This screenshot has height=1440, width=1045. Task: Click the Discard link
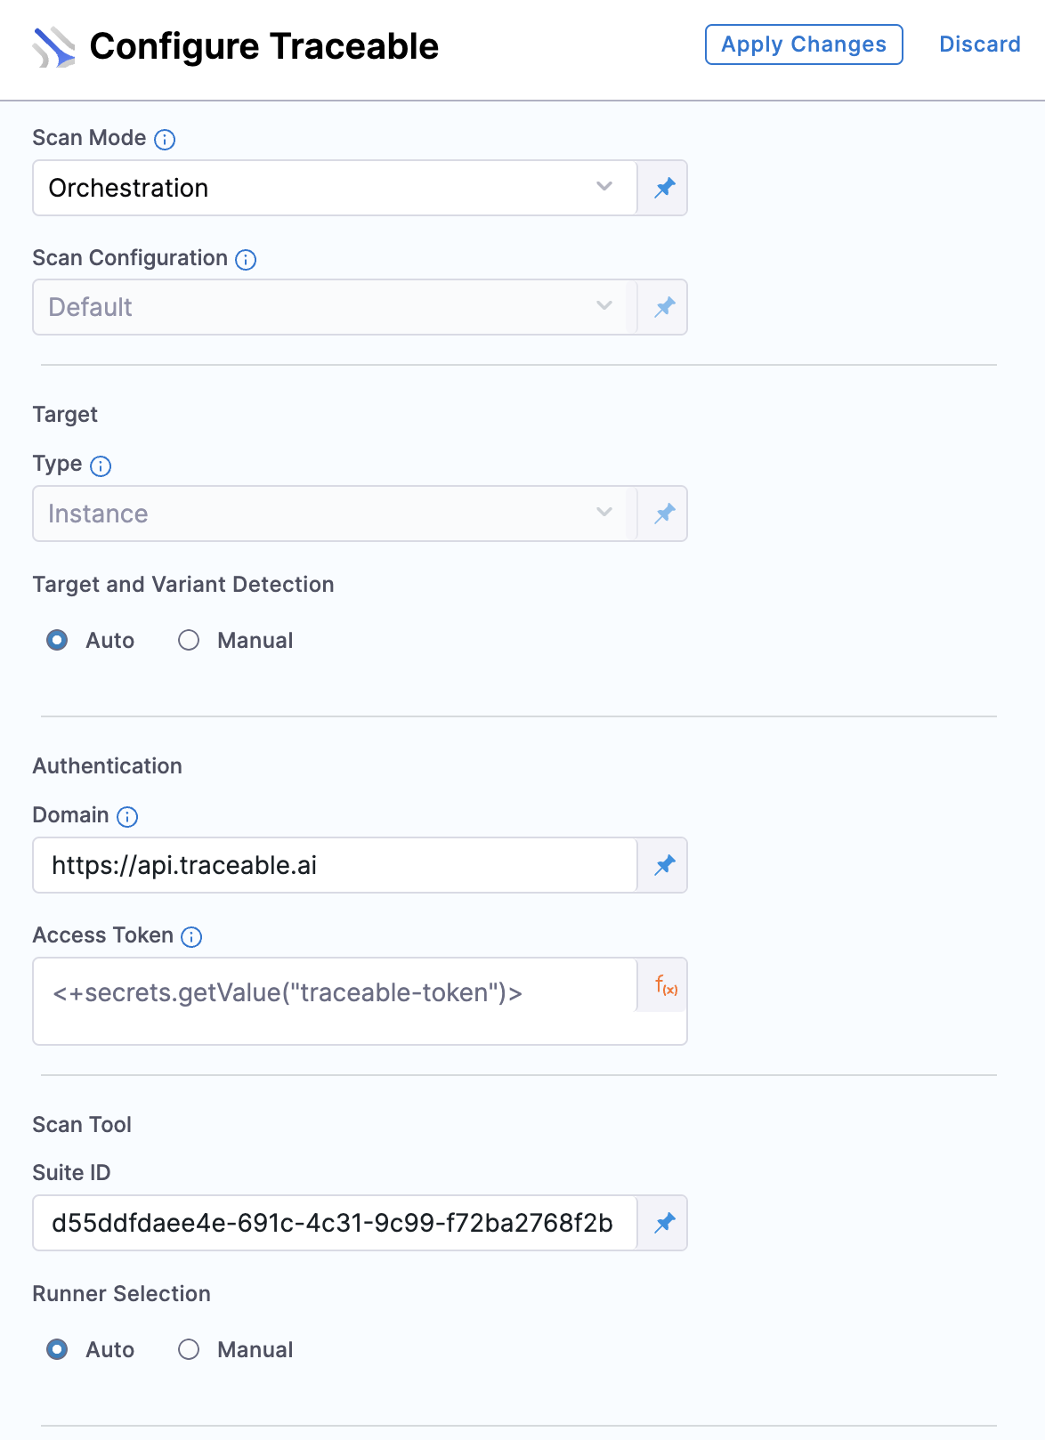point(980,44)
